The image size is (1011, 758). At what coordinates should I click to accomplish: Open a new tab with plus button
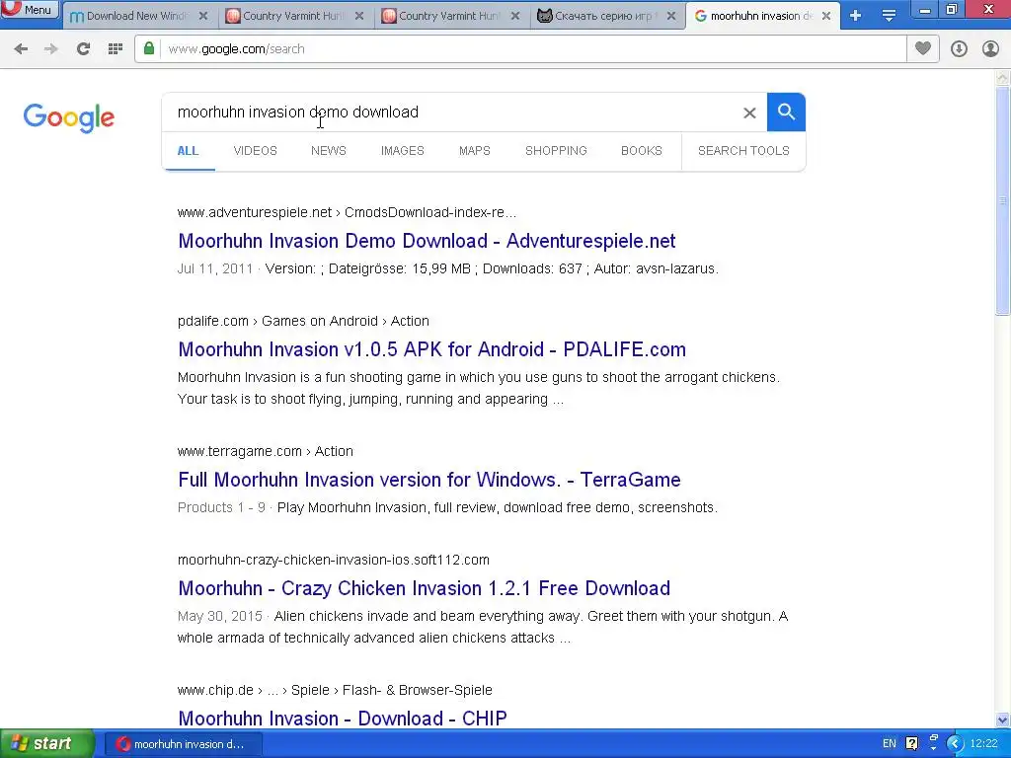coord(856,16)
